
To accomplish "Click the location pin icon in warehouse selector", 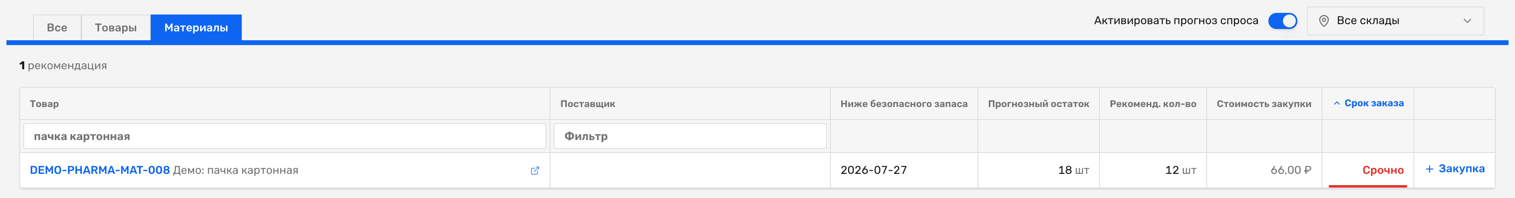I will click(x=1323, y=21).
